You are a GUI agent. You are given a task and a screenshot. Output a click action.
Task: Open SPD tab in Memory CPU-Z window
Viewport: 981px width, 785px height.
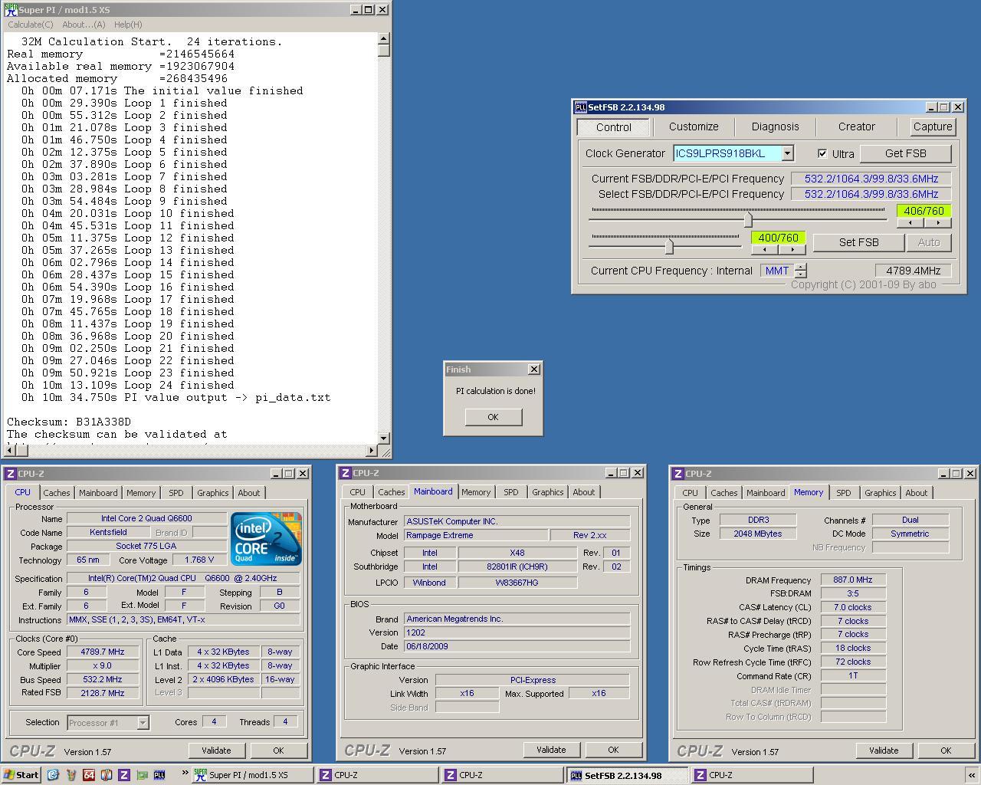click(x=843, y=493)
